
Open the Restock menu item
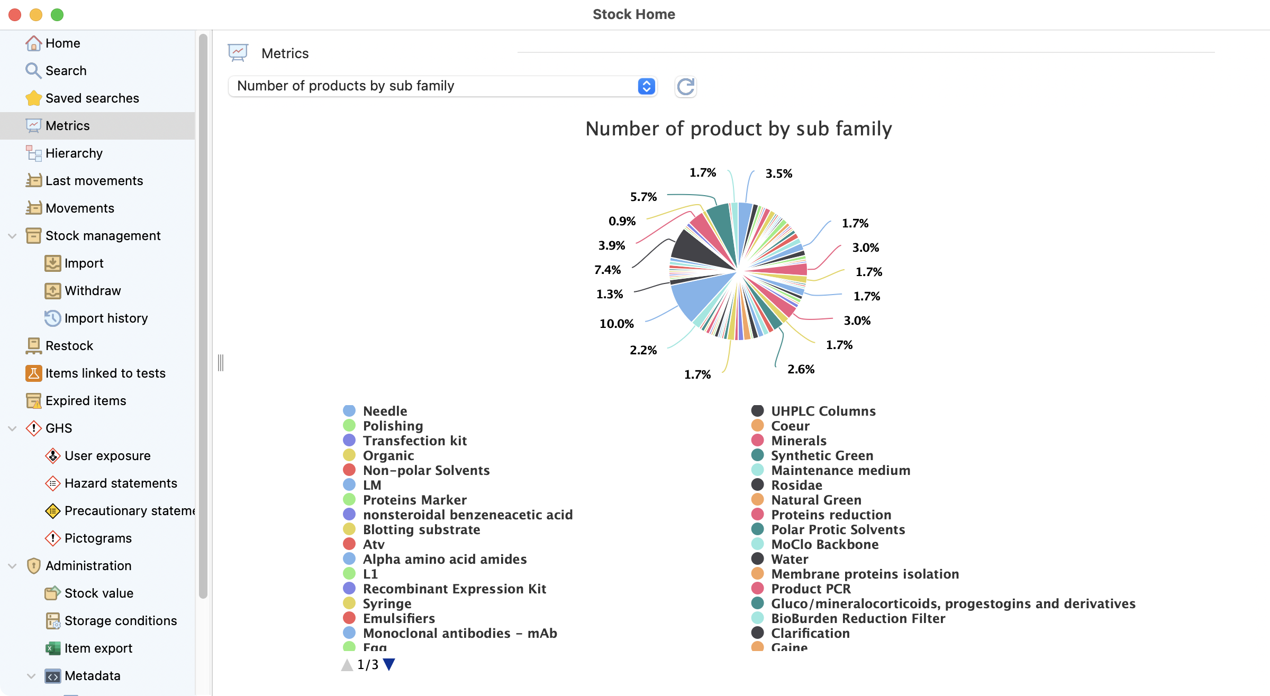[69, 346]
